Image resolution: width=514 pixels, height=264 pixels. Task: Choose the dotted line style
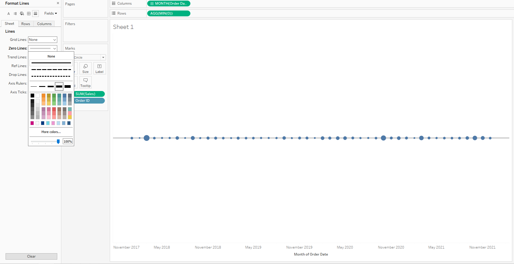(51, 76)
